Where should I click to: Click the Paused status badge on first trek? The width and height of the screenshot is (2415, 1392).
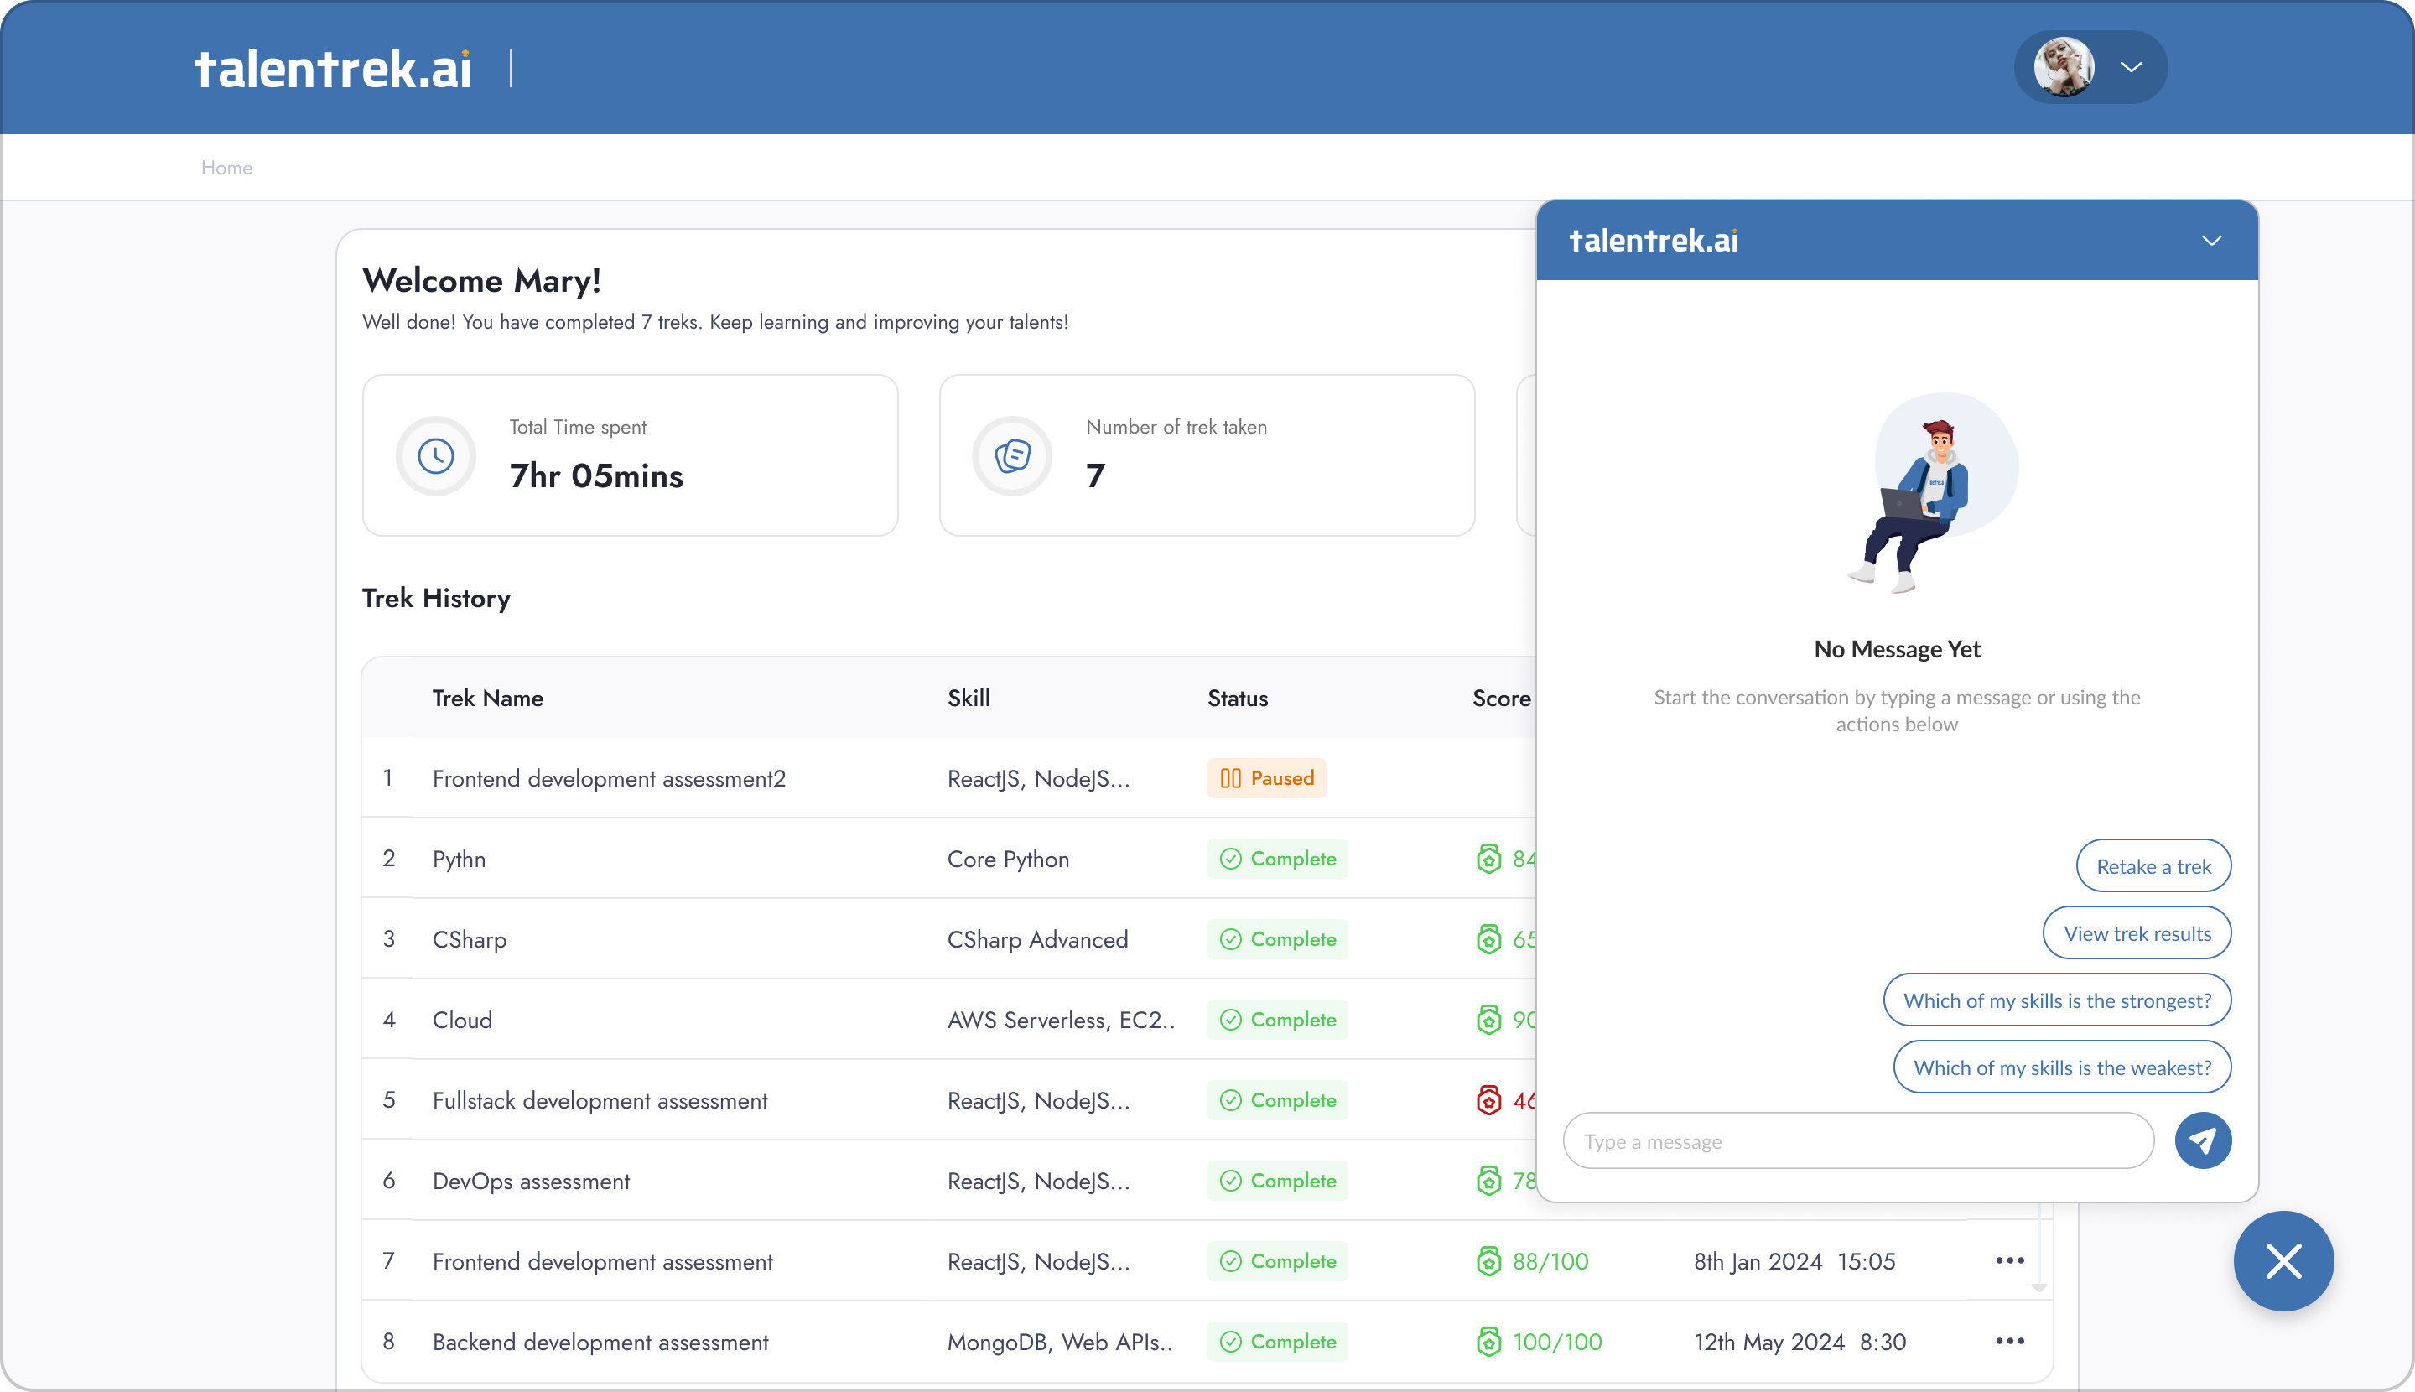click(x=1266, y=778)
